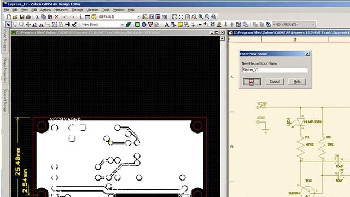Click the 470E resistor value in schematic
This screenshot has width=350, height=197.
(x=310, y=144)
